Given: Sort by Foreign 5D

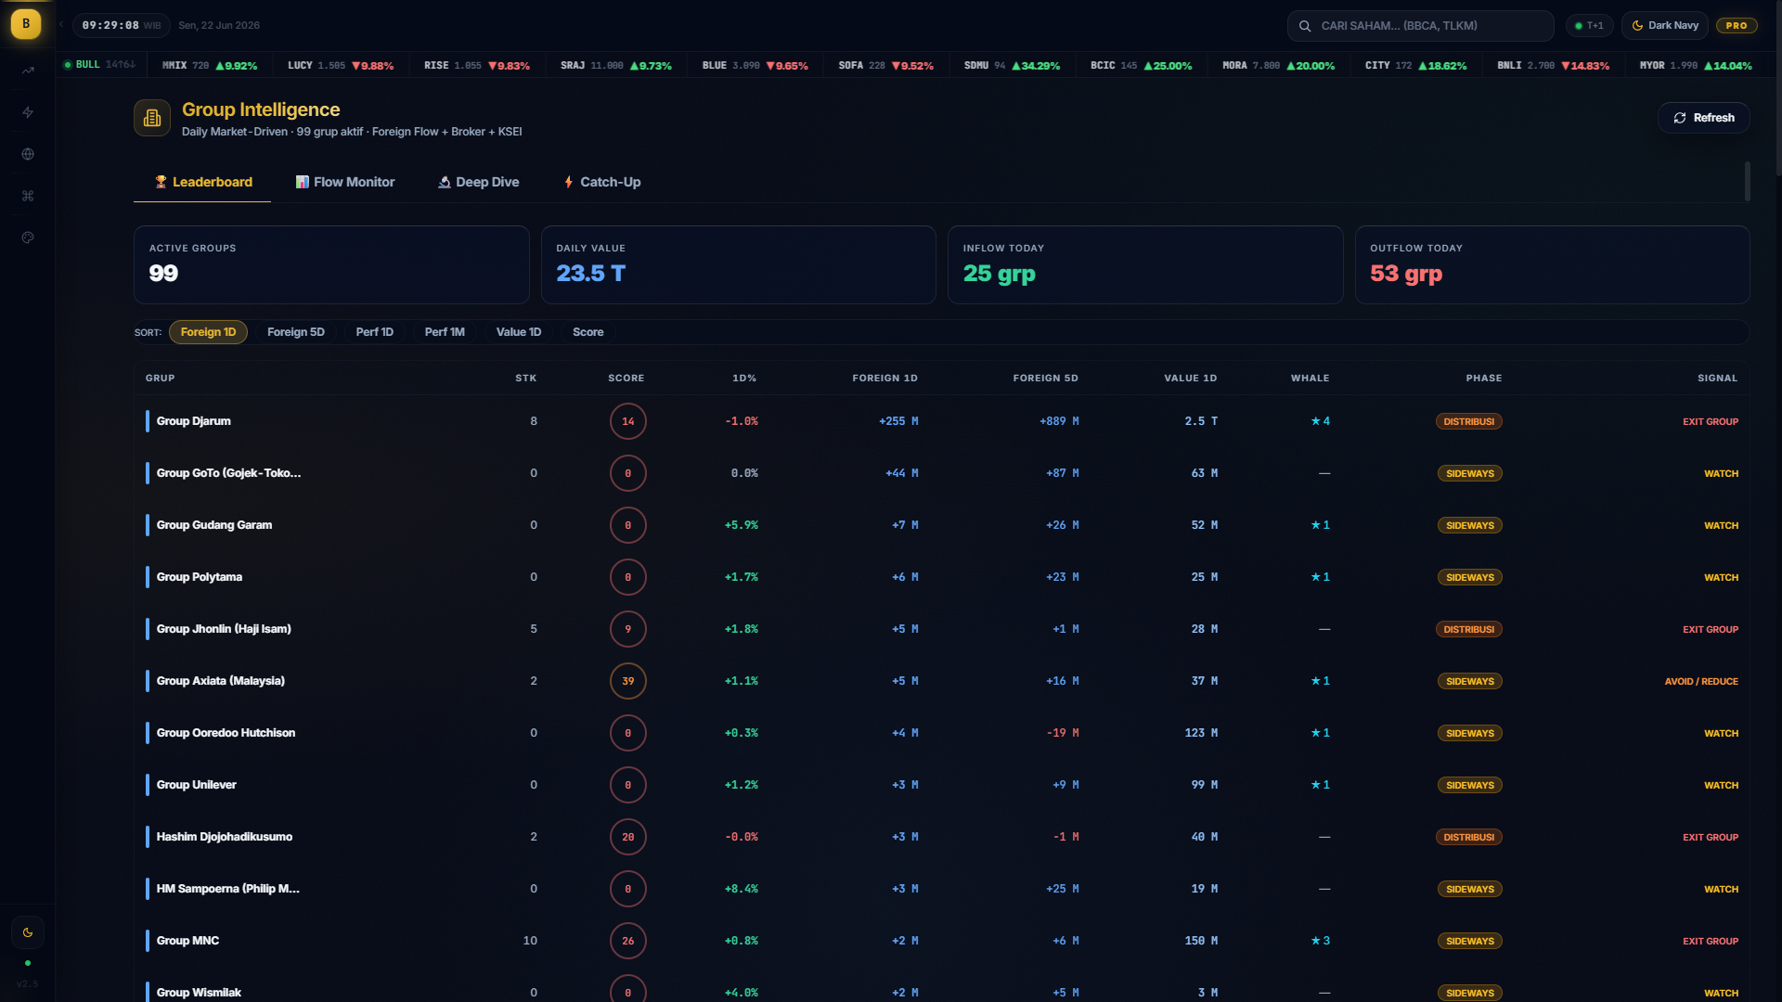Looking at the screenshot, I should tap(296, 332).
